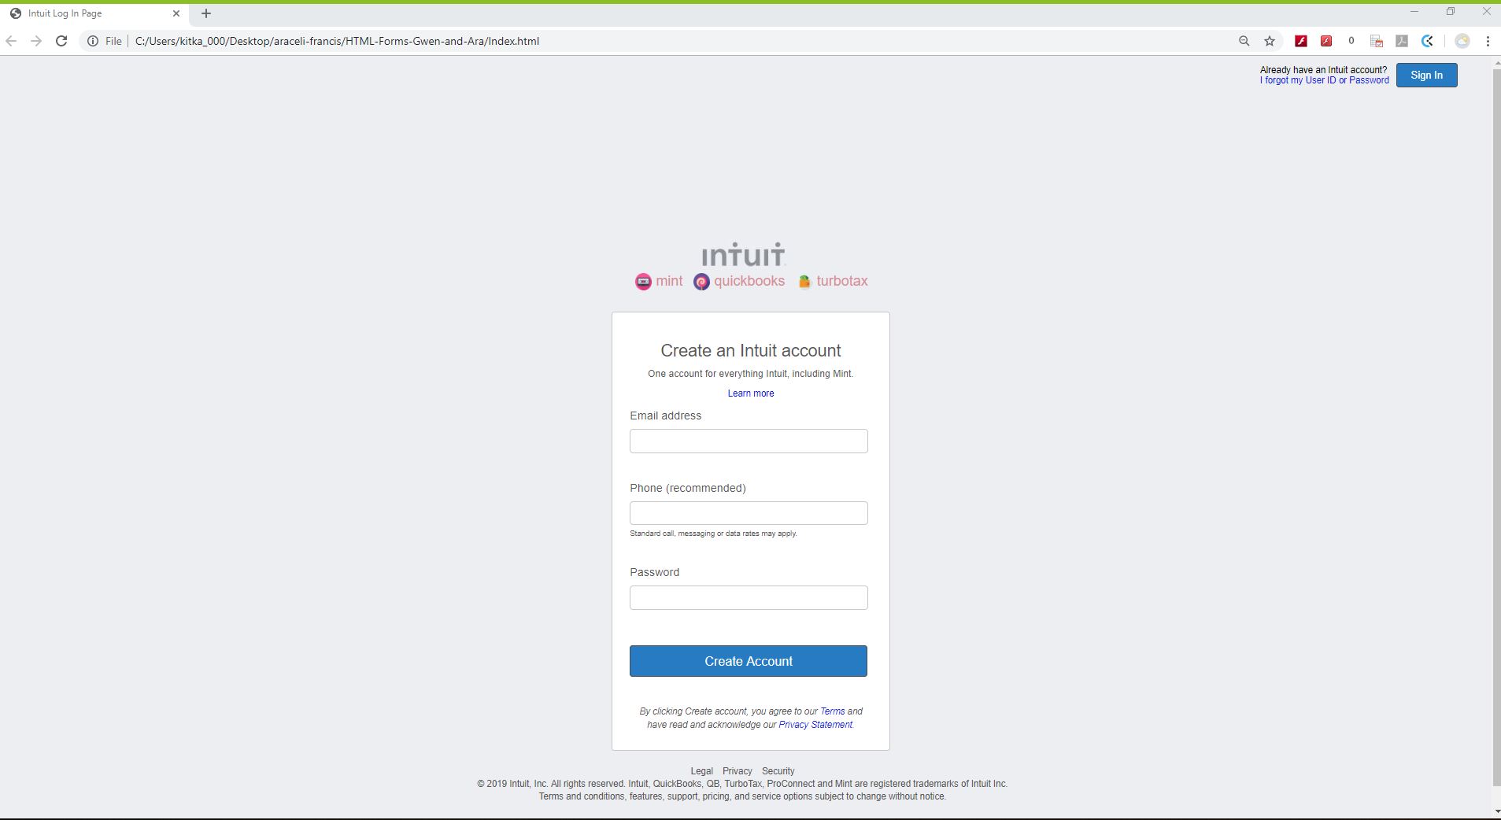Viewport: 1501px width, 820px height.
Task: Submit with the Create Account button
Action: click(x=749, y=661)
